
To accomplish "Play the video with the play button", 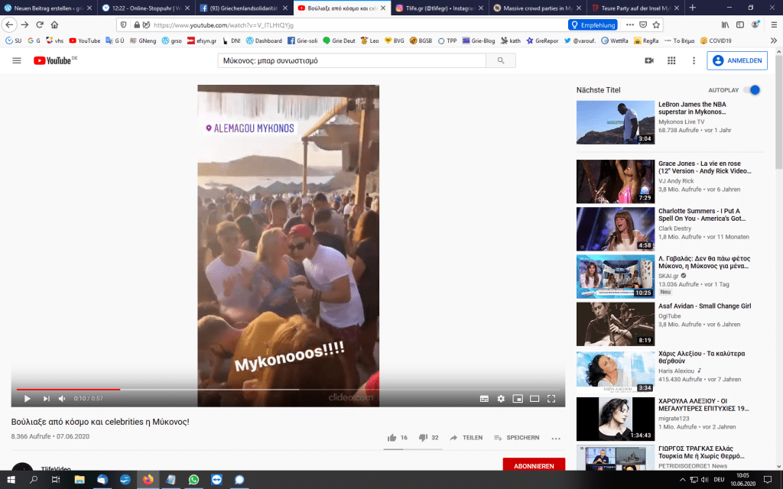I will [27, 398].
